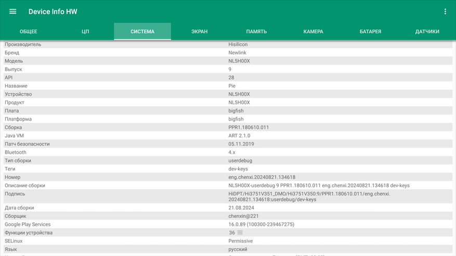456x256 pixels.
Task: Click the NL5H00X value in Устройство row
Action: pyautogui.click(x=239, y=94)
